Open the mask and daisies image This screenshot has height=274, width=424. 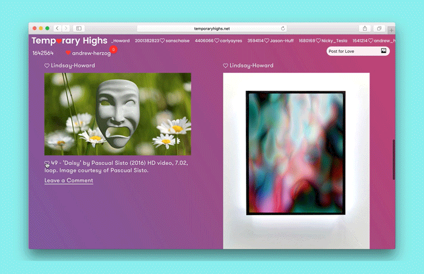[118, 114]
